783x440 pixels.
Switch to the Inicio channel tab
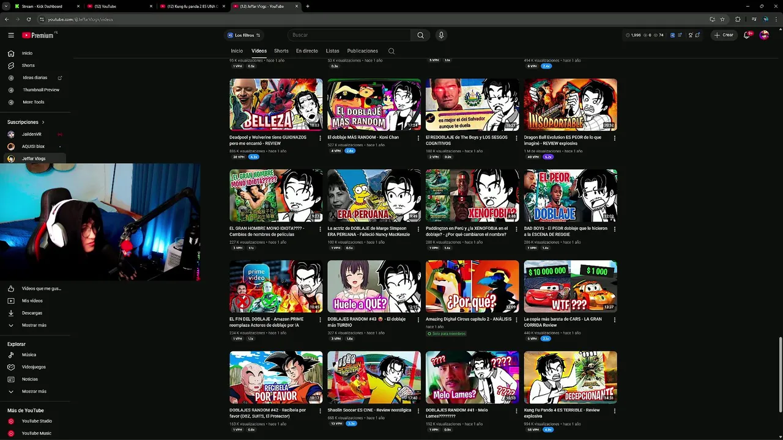tap(237, 51)
